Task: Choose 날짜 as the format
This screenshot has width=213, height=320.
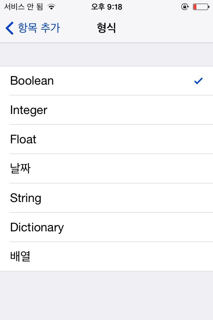Action: pyautogui.click(x=106, y=169)
